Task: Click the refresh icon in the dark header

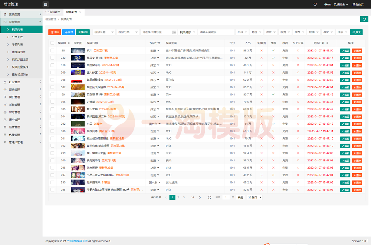Action: pyautogui.click(x=315, y=4)
